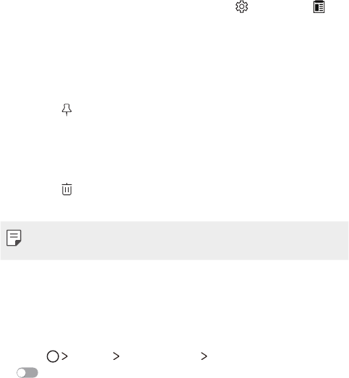Open the gear settings menu
This screenshot has height=378, width=349.
(242, 7)
